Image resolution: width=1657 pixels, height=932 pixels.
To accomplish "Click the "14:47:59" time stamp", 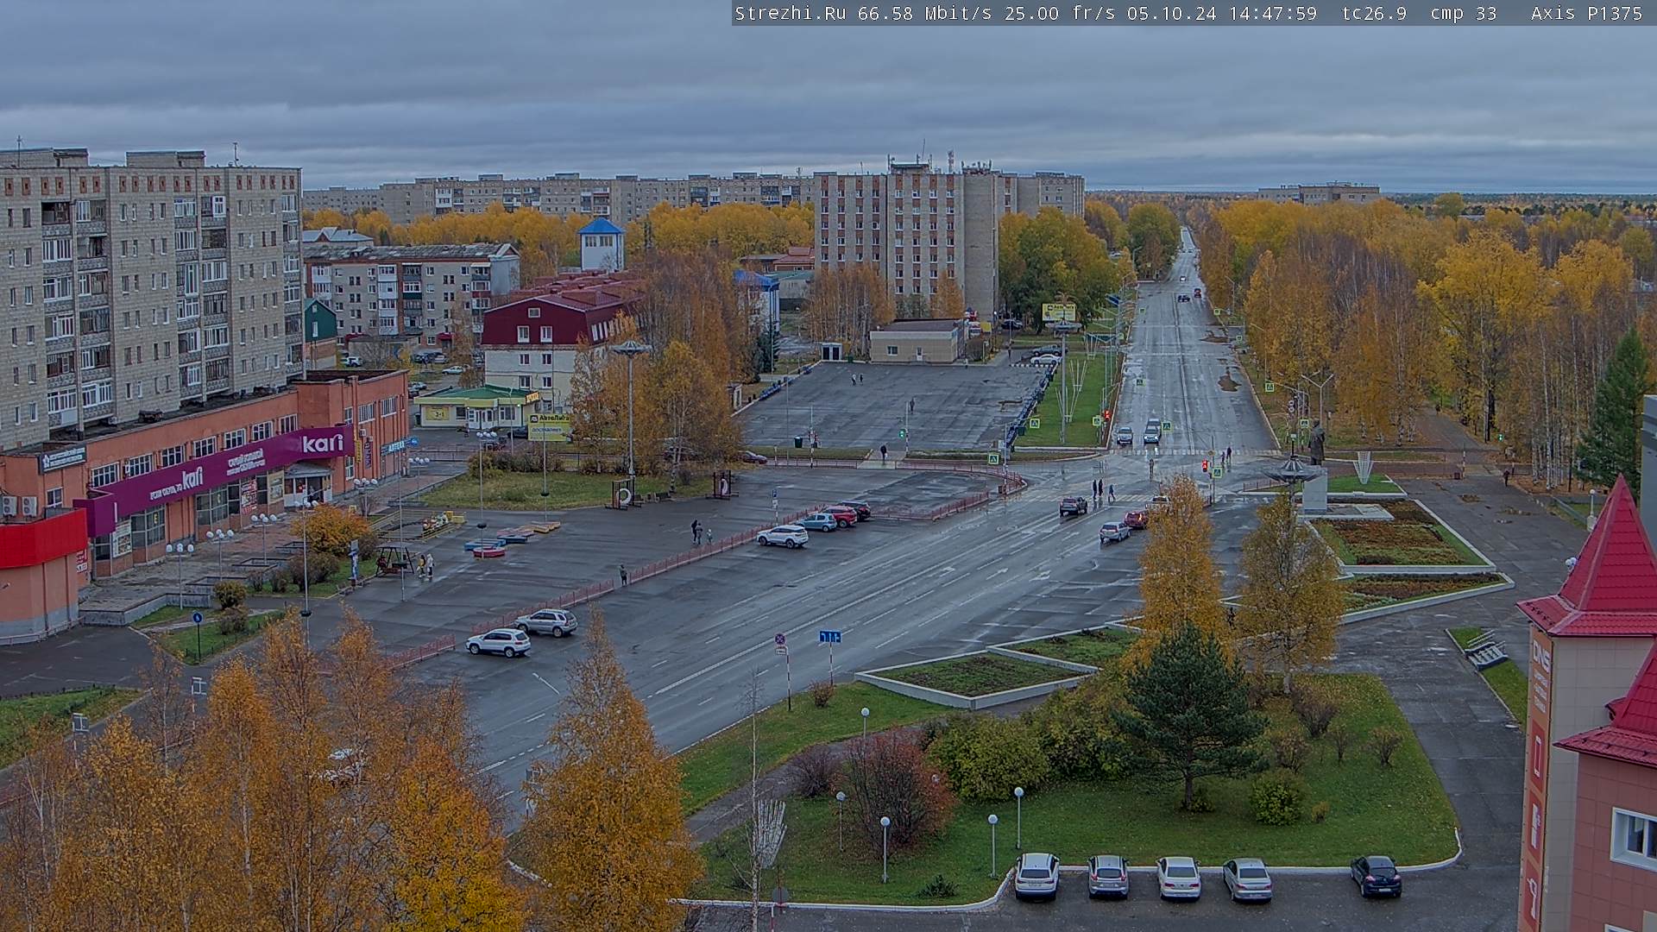I will tap(1273, 13).
